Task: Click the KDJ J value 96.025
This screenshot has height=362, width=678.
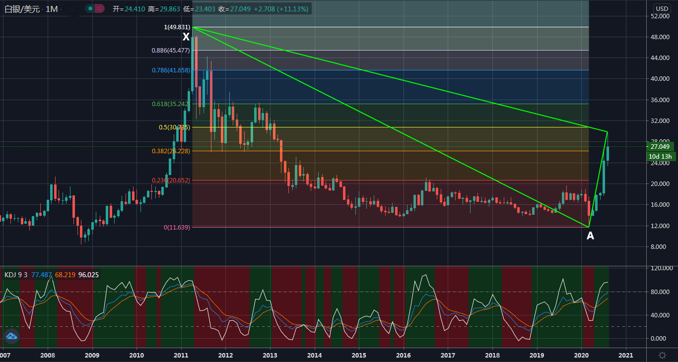Action: click(89, 275)
